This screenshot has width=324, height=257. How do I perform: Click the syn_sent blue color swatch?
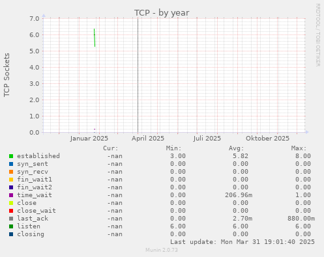pos(11,164)
